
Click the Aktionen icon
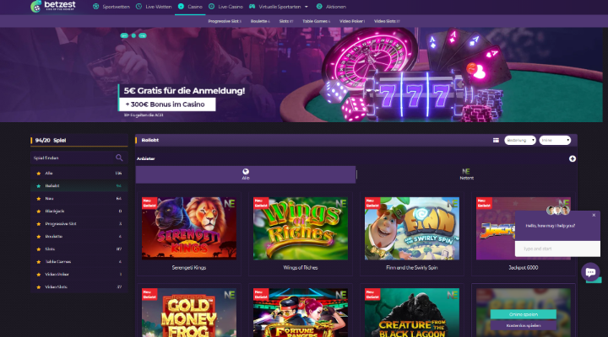click(x=319, y=7)
